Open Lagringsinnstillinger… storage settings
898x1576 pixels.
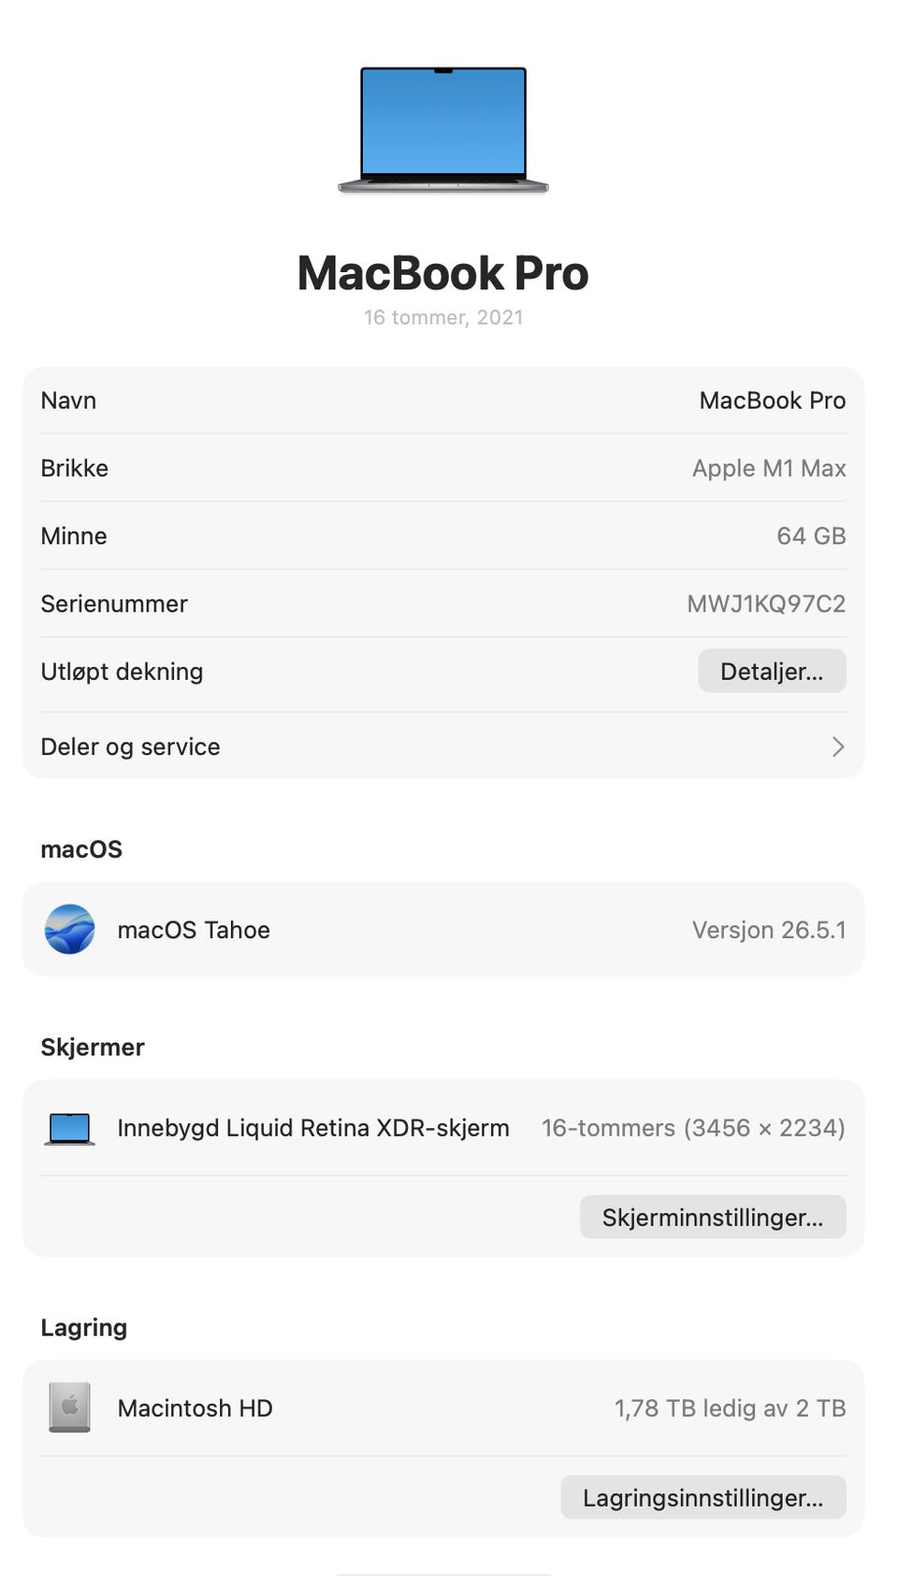(703, 1497)
